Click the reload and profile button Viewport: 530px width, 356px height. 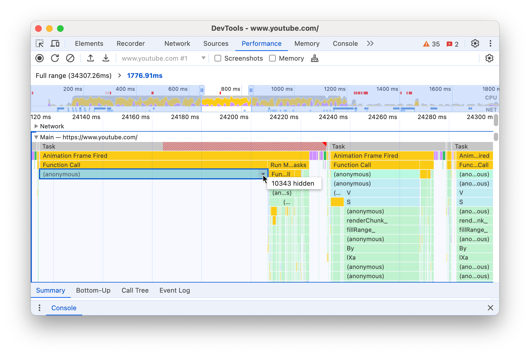click(x=55, y=58)
